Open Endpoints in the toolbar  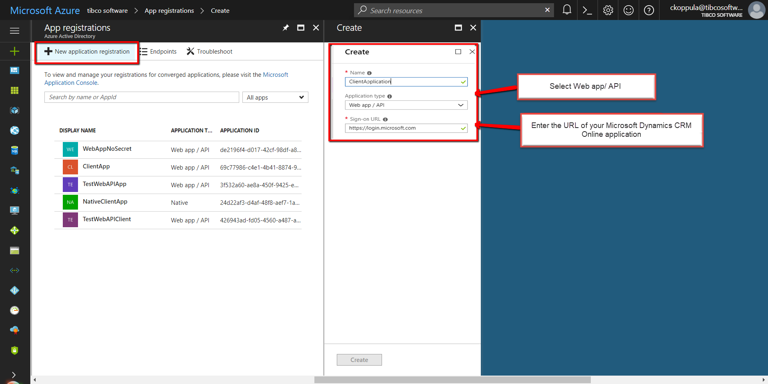coord(158,52)
